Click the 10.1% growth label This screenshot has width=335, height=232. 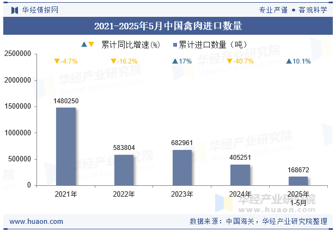click(x=301, y=61)
